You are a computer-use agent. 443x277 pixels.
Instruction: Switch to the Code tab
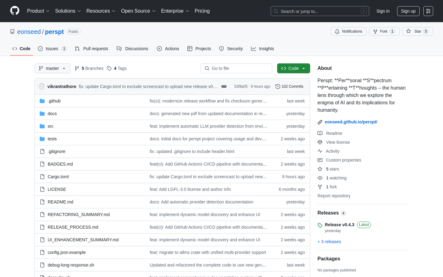[22, 49]
